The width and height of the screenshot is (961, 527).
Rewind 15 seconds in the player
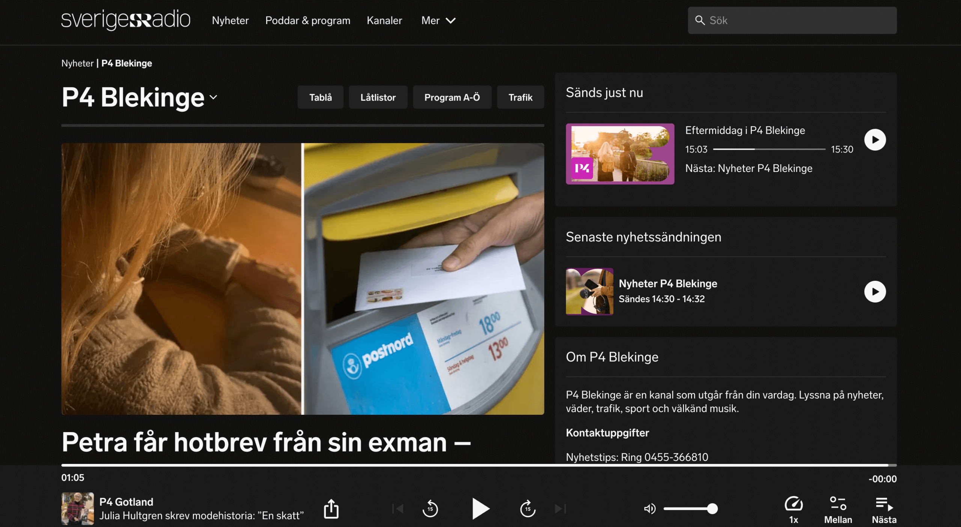[x=430, y=509]
